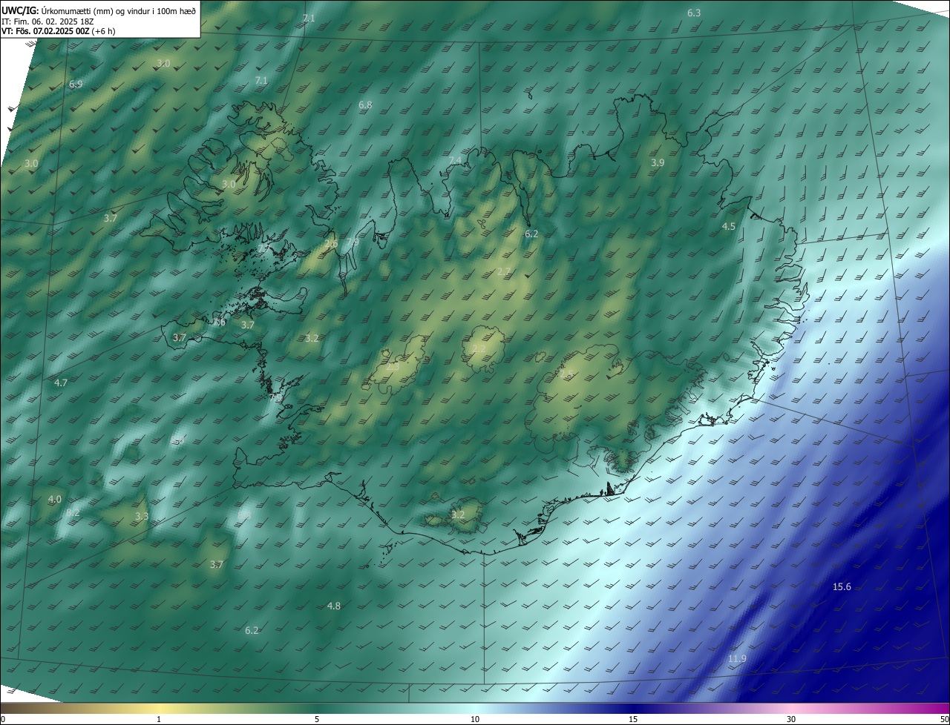This screenshot has width=950, height=725.
Task: Click the 4.8 value on the map
Action: click(334, 606)
